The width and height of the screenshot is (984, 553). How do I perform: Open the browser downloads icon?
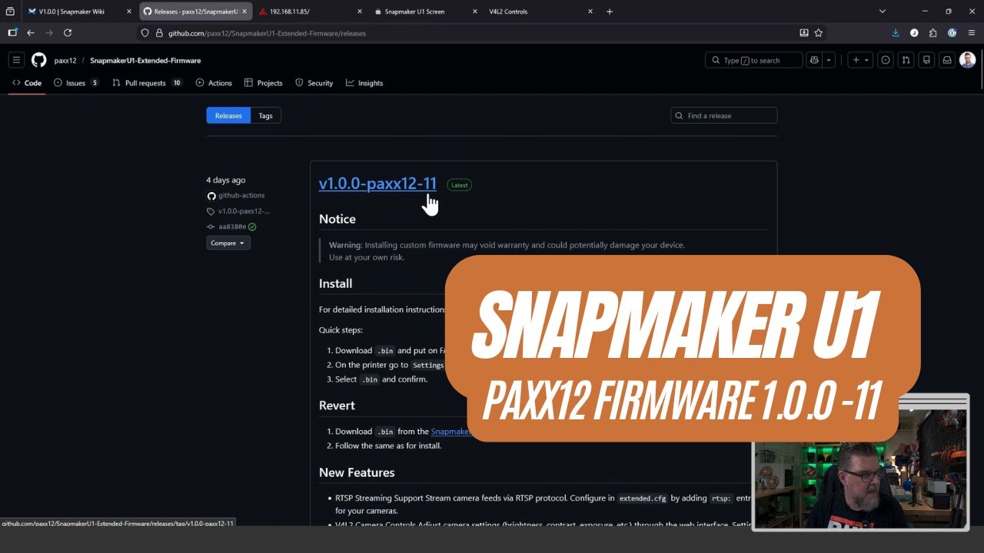896,33
